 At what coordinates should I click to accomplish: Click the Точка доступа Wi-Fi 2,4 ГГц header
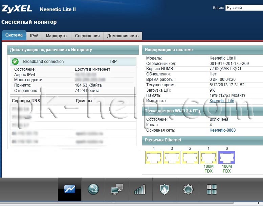202,111
